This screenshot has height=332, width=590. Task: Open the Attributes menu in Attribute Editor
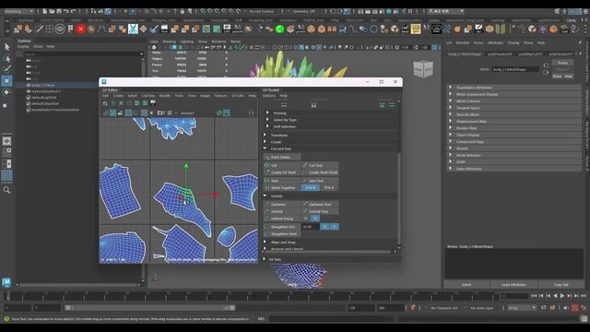pyautogui.click(x=495, y=42)
